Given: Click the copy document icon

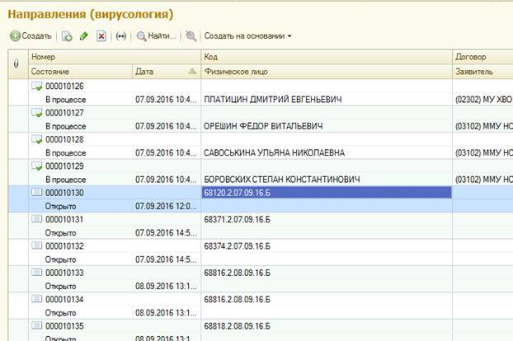Looking at the screenshot, I should [67, 36].
